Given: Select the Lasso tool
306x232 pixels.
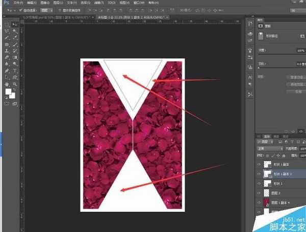Looking at the screenshot, I should [7, 31].
